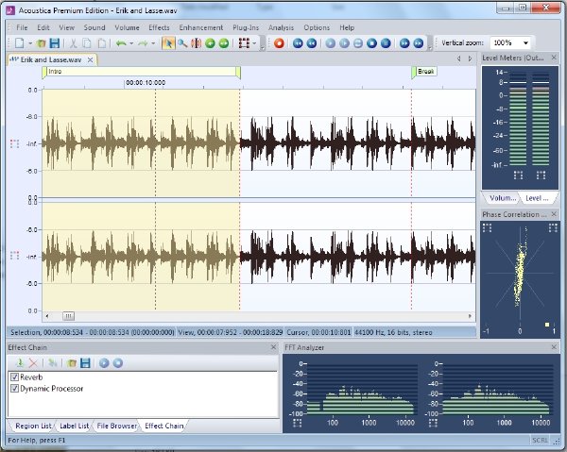Open the Enhancement menu

pyautogui.click(x=201, y=27)
